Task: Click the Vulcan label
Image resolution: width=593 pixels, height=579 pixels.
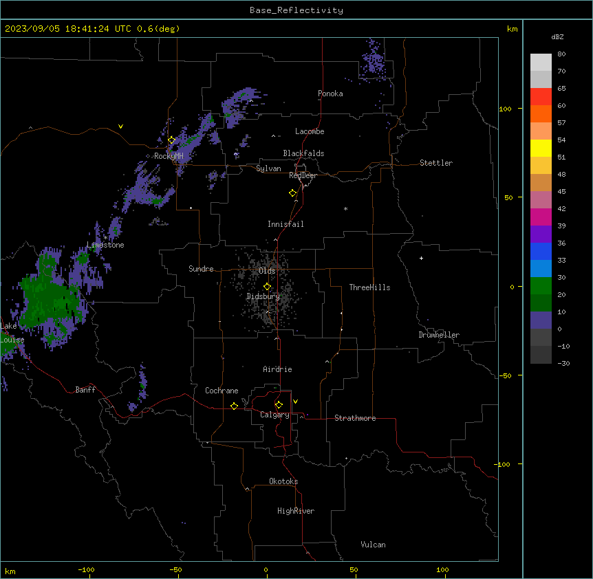Action: pos(373,545)
